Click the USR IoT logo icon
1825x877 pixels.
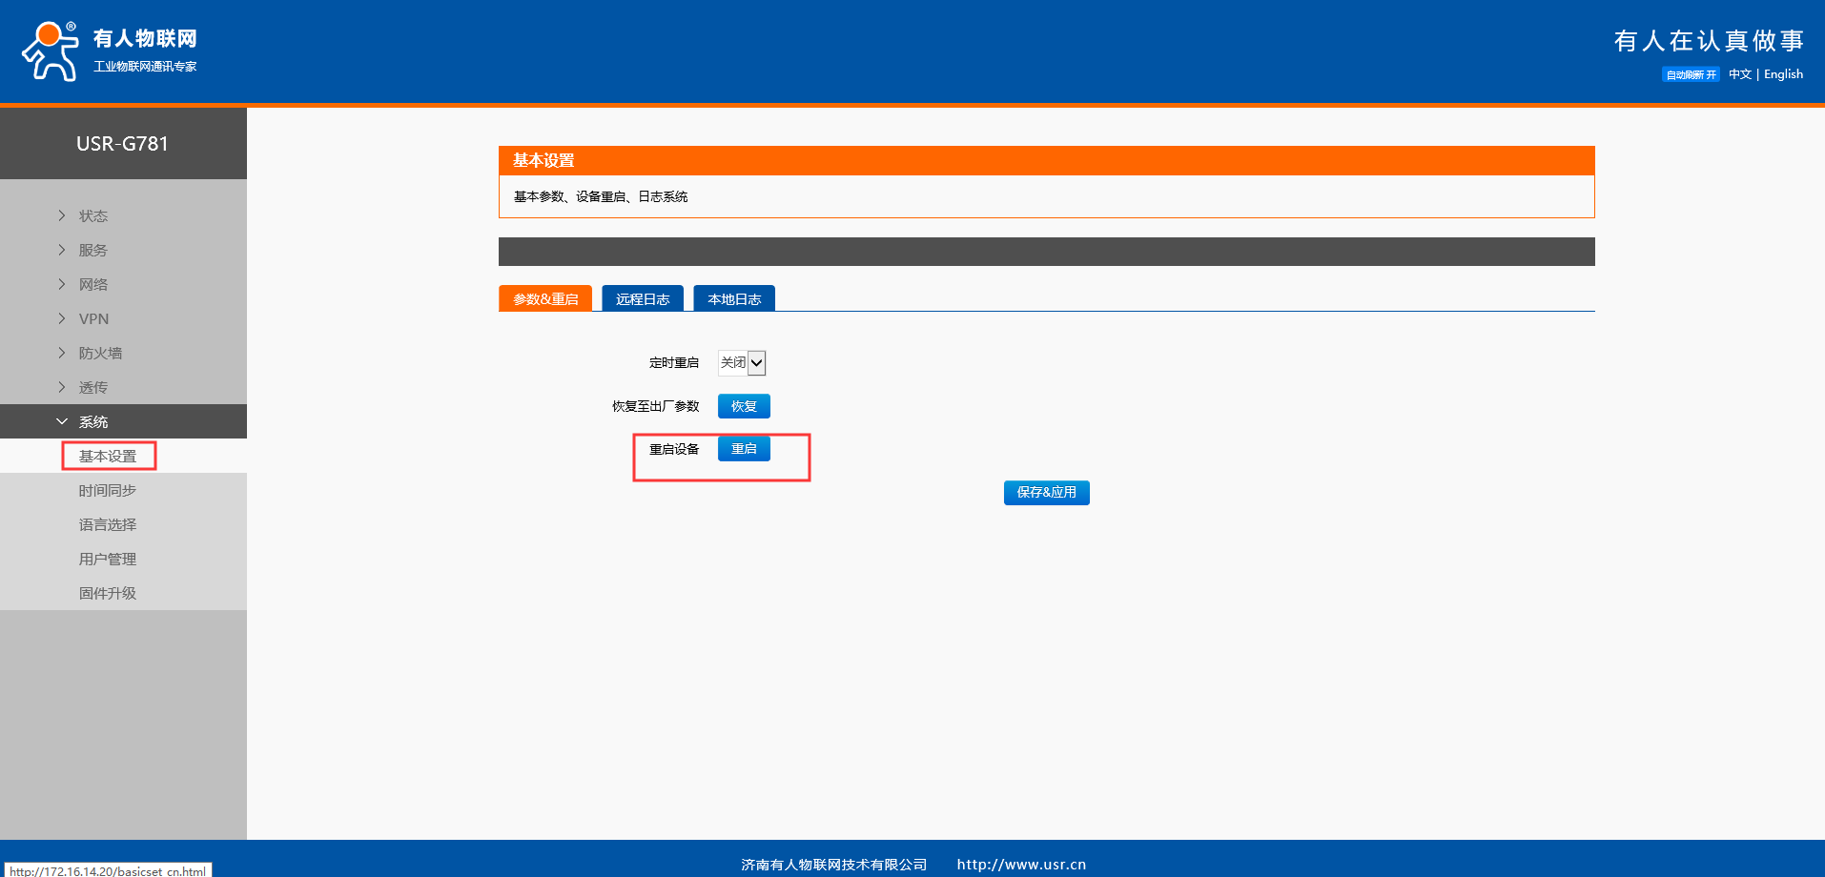(51, 51)
